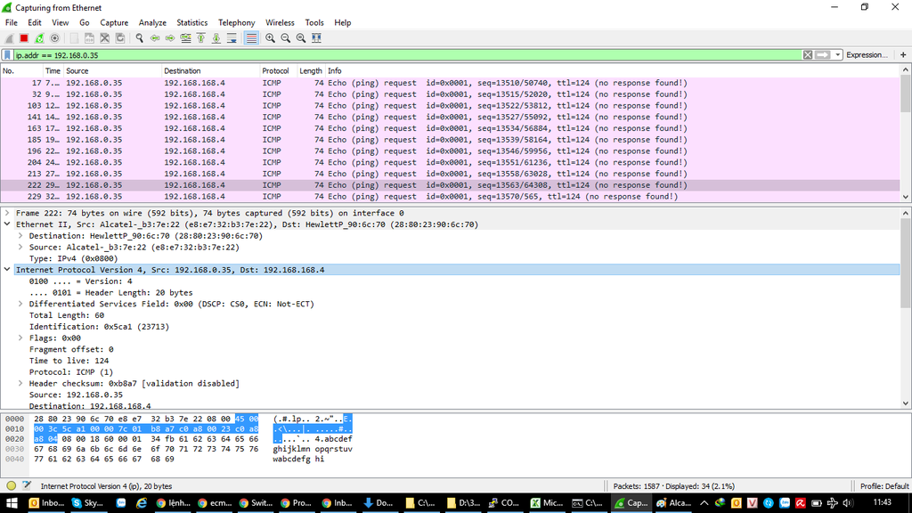
Task: Click the Find packet magnifier icon
Action: click(140, 38)
